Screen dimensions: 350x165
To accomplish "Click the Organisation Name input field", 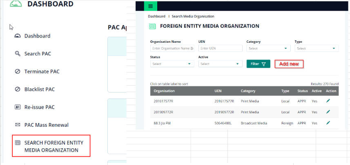I will [172, 48].
